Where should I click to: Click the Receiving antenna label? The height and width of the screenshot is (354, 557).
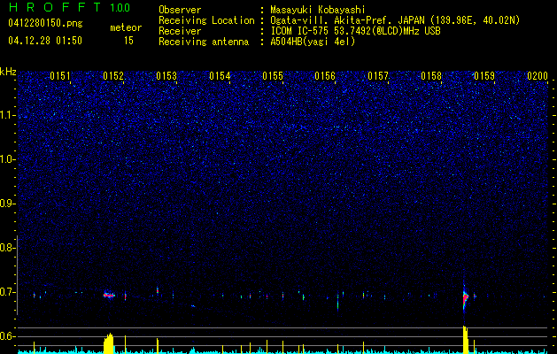(204, 42)
